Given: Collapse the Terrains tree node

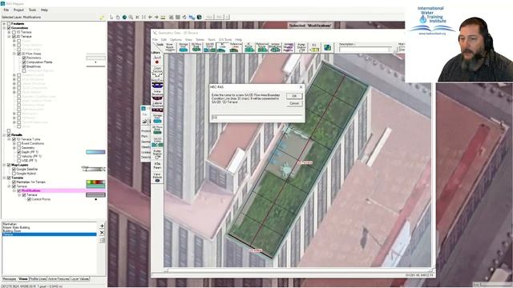Looking at the screenshot, I should click(x=4, y=178).
